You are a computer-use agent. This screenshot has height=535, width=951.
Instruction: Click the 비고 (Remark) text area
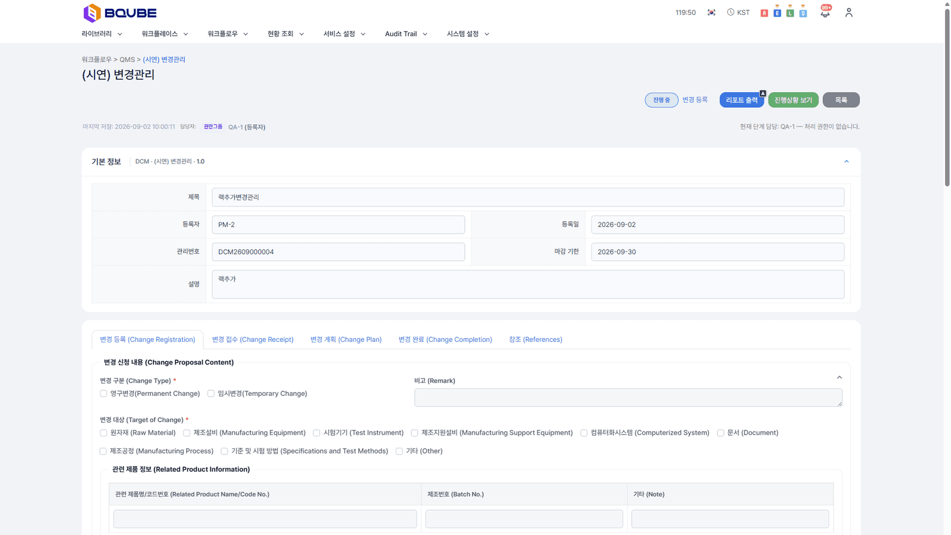point(628,398)
